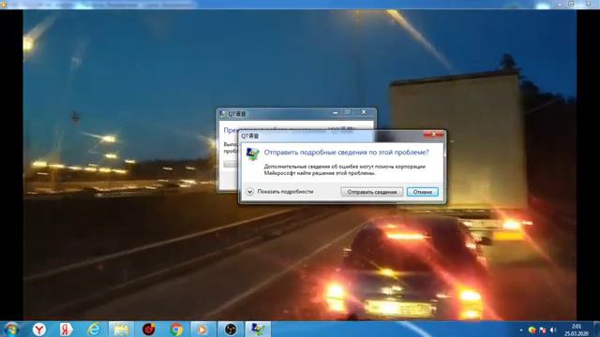Show hidden tray icons arrow

(521, 330)
